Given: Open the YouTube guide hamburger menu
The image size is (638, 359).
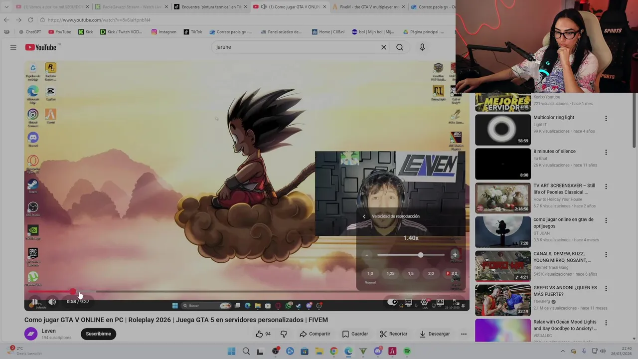Looking at the screenshot, I should pos(13,47).
